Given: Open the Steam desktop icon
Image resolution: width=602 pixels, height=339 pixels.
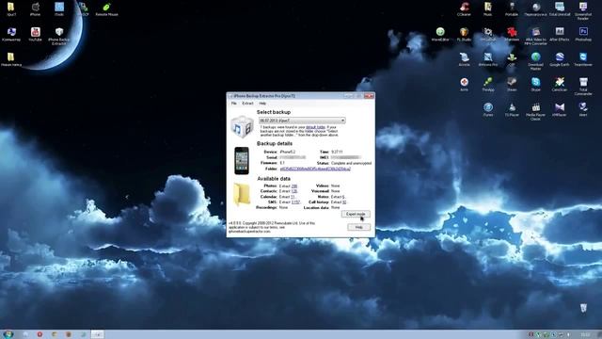Looking at the screenshot, I should [512, 84].
